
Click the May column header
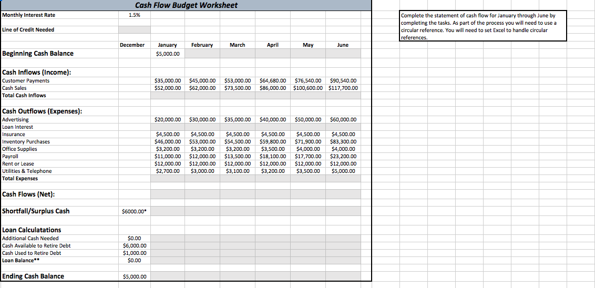tap(307, 45)
